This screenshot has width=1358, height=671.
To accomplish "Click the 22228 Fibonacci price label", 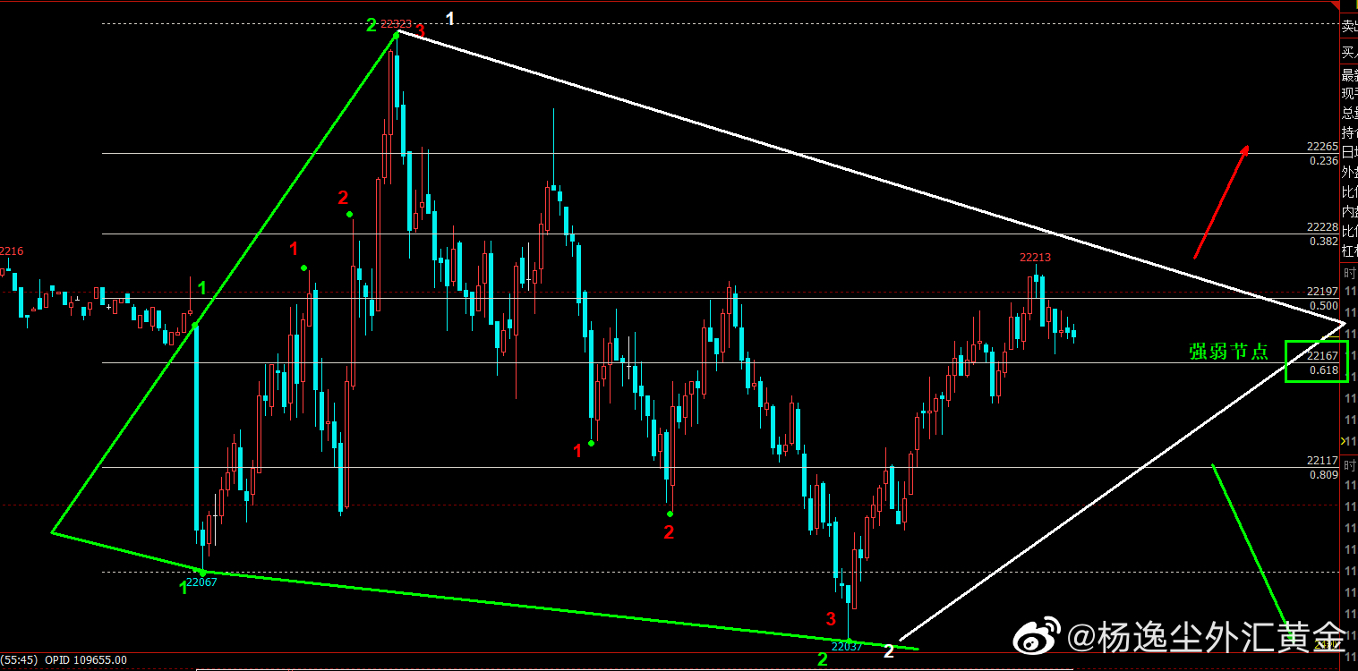I will tap(1322, 227).
